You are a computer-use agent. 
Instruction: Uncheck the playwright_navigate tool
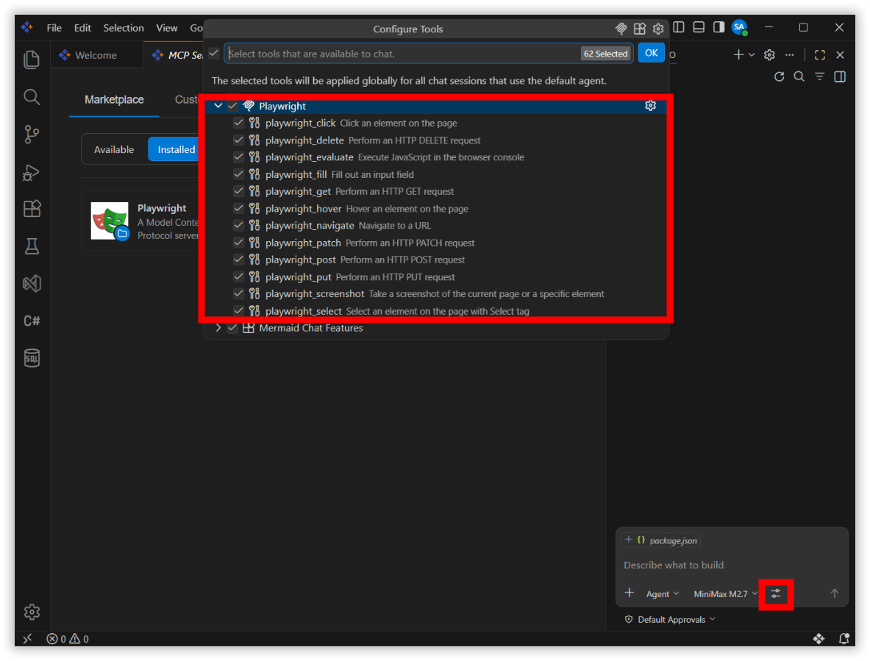pyautogui.click(x=238, y=225)
